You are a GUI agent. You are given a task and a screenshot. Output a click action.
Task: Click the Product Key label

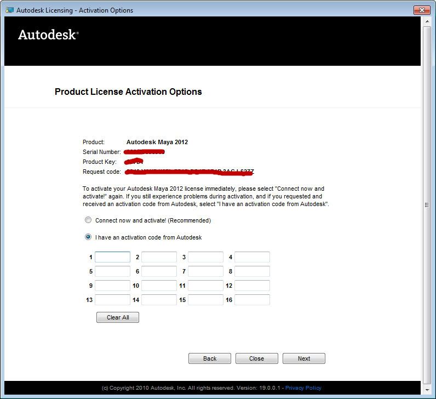[x=100, y=162]
